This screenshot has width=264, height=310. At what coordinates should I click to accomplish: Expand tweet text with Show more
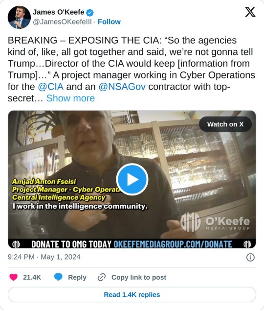point(70,98)
